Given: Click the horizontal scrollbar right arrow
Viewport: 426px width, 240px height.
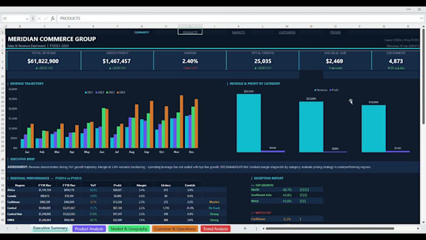Looking at the screenshot, I should click(418, 229).
